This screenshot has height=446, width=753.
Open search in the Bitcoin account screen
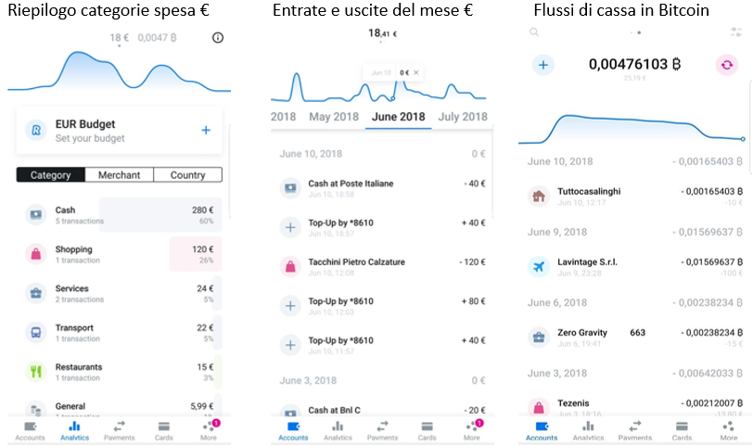click(534, 32)
